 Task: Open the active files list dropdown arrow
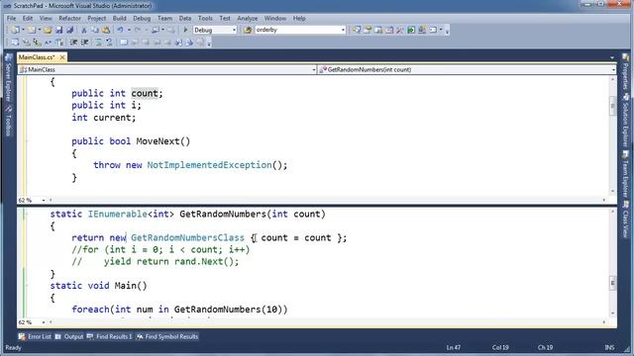point(612,57)
